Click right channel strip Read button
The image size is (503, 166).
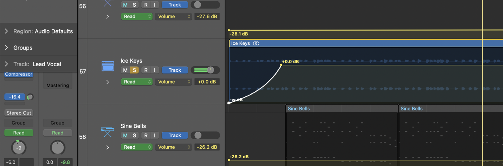pyautogui.click(x=58, y=133)
